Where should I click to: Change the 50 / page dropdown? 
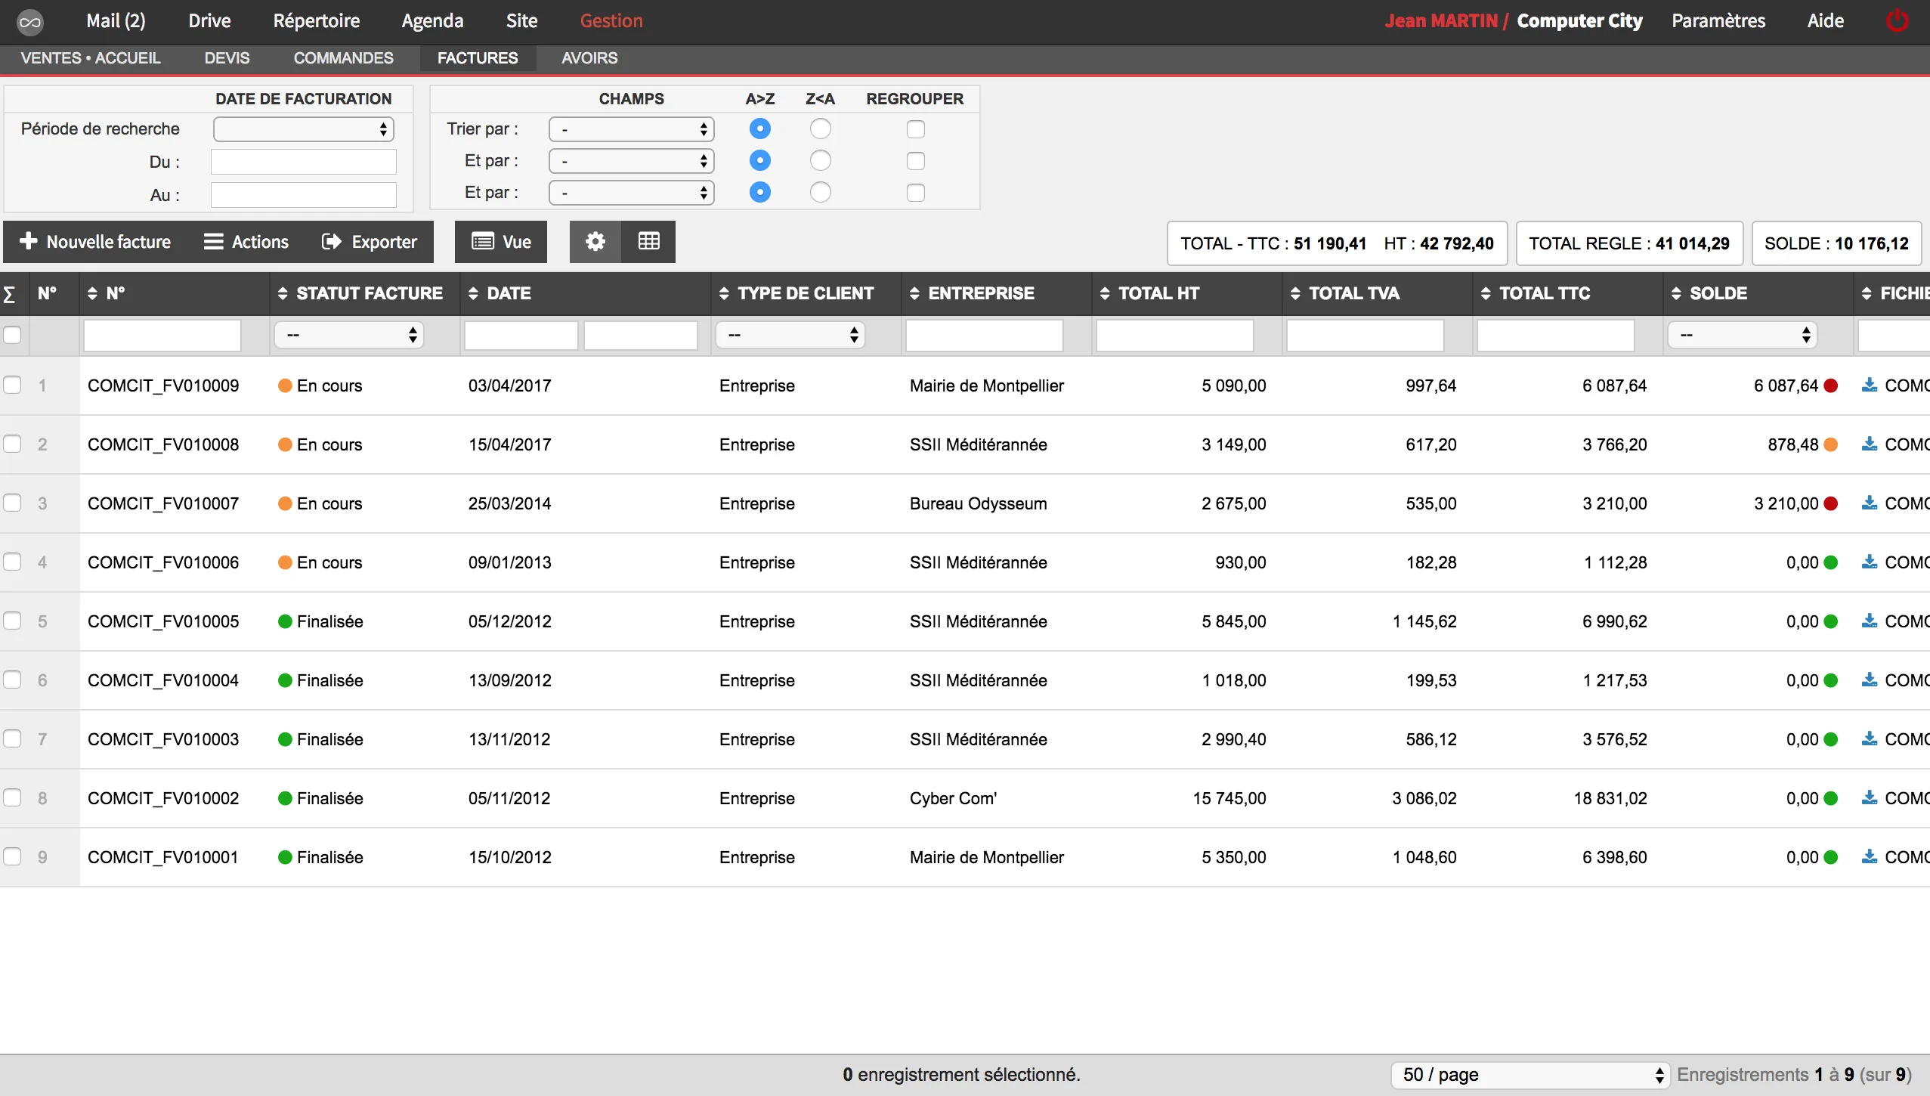pyautogui.click(x=1530, y=1075)
